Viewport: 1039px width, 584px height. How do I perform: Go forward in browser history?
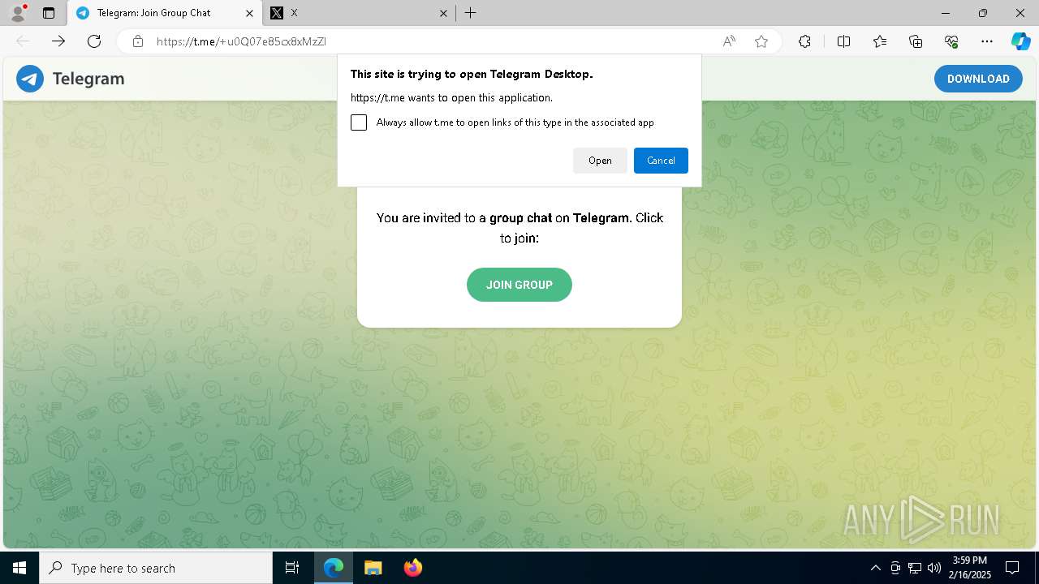pyautogui.click(x=58, y=41)
